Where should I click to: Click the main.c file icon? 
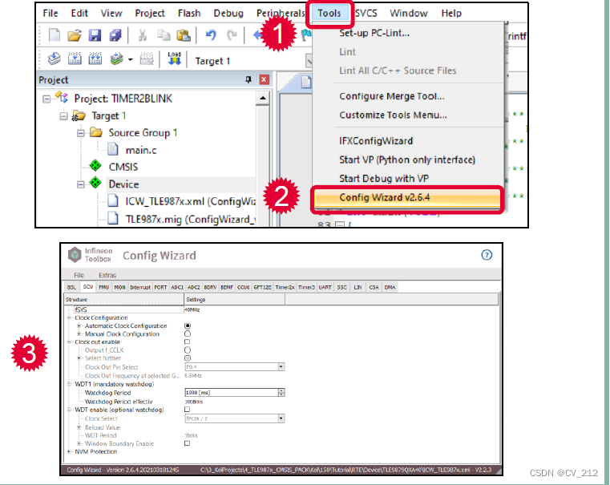tap(113, 149)
